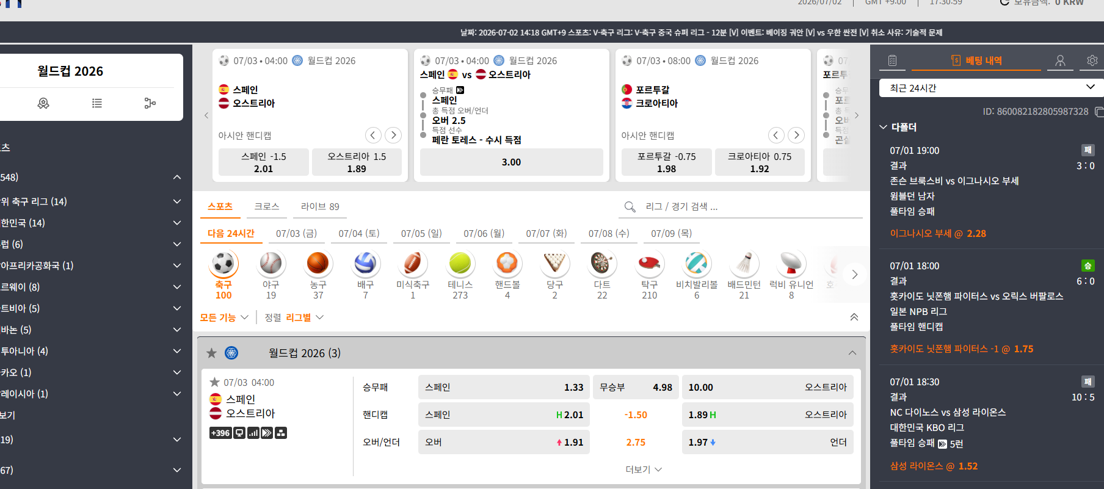Viewport: 1104px width, 489px height.
Task: Star the 스페인 vs 오스트리아 match
Action: (x=214, y=382)
